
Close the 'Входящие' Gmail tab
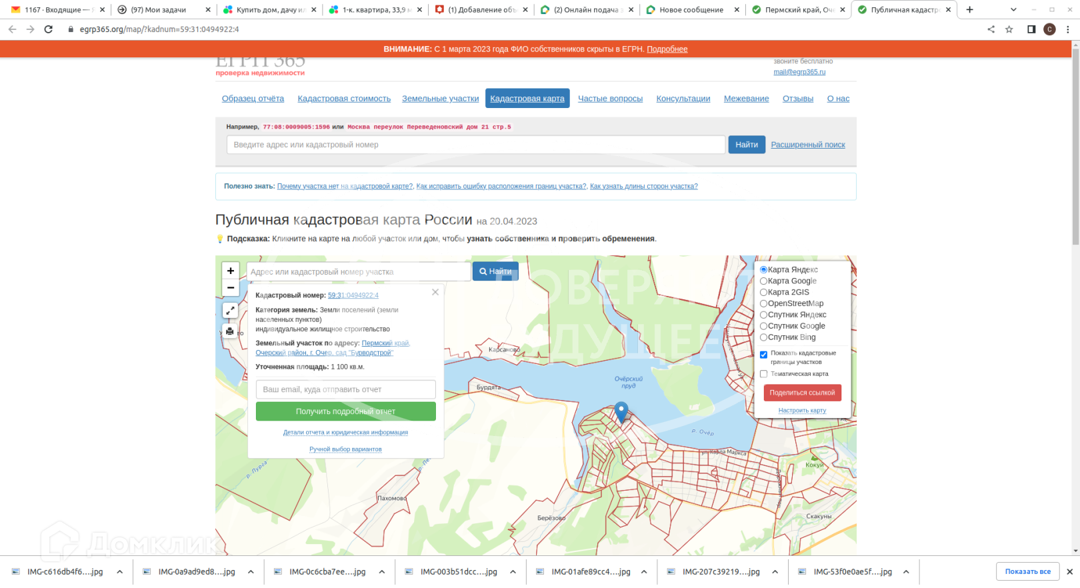click(x=102, y=10)
